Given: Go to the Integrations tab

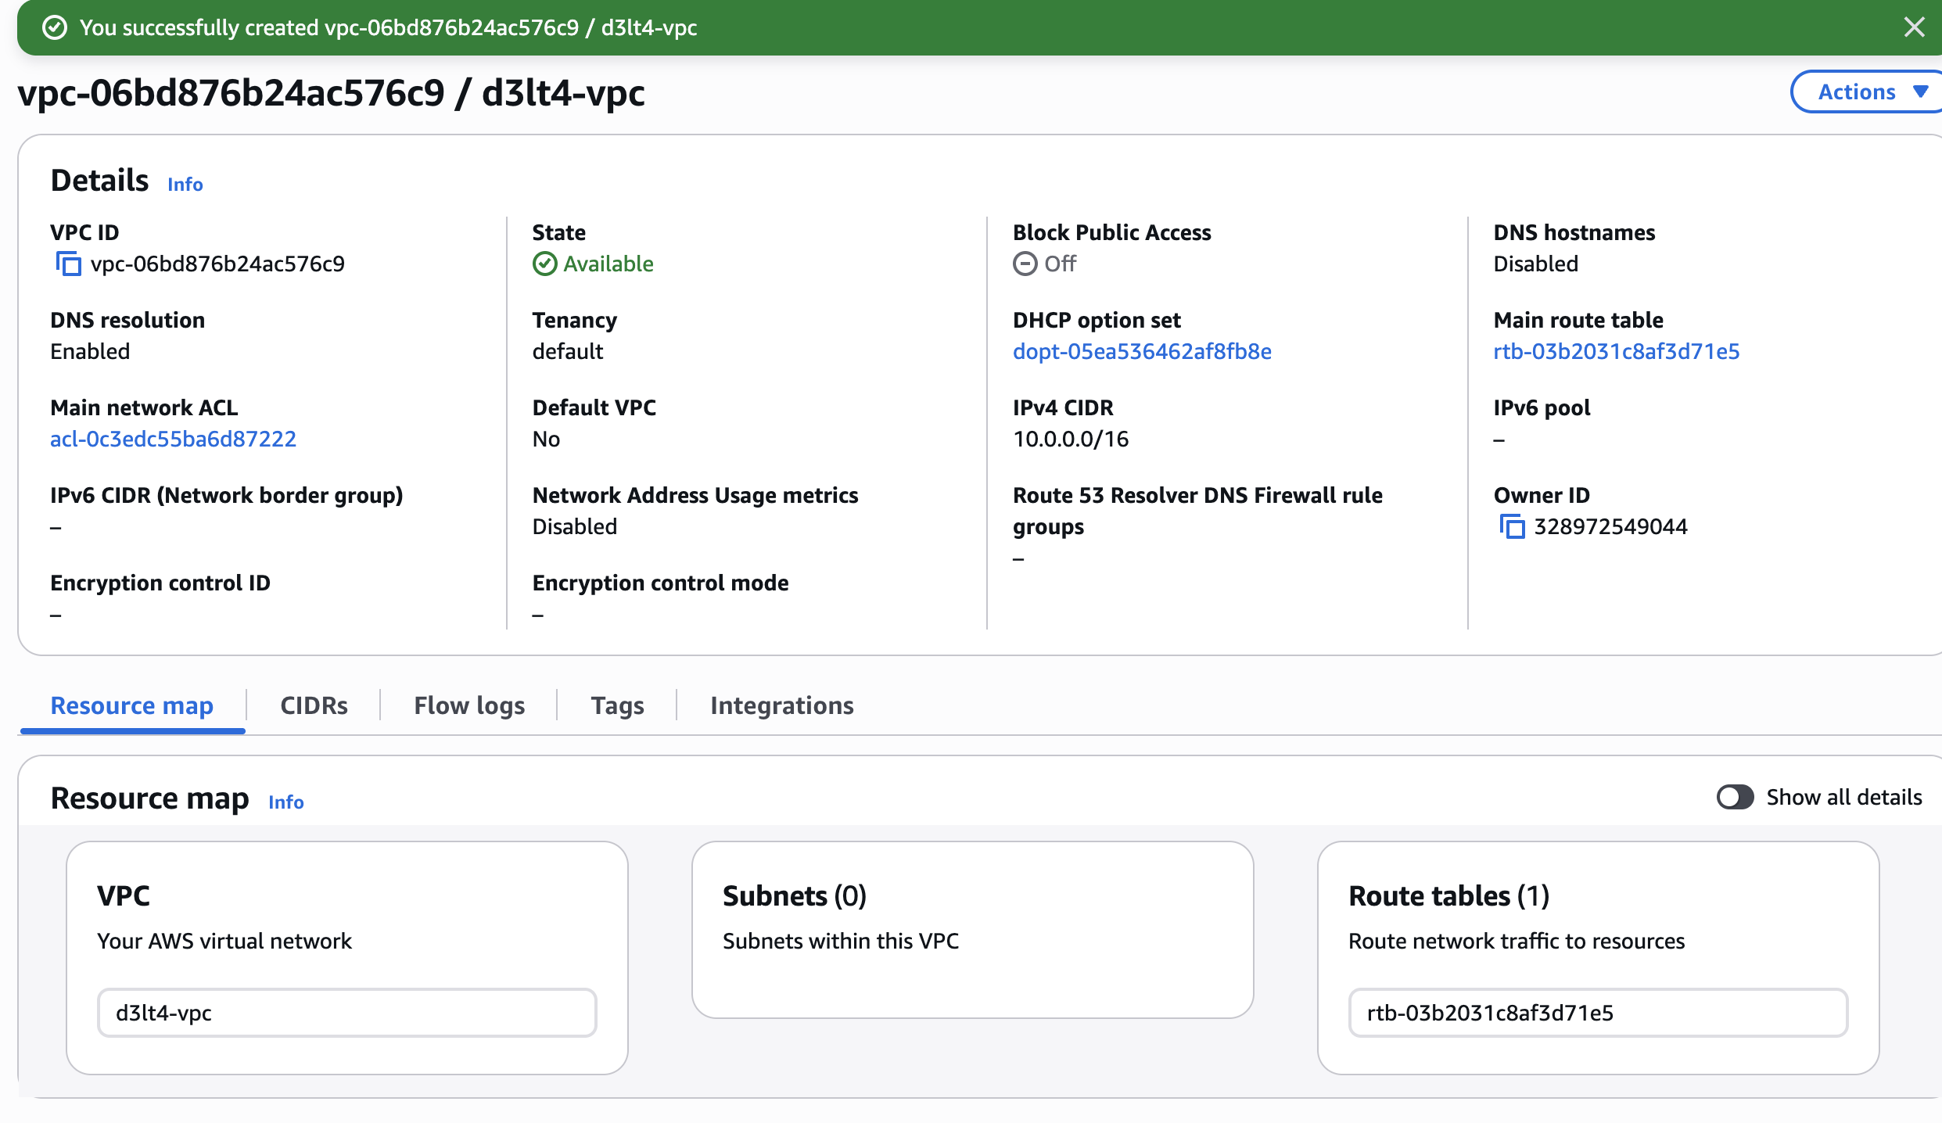Looking at the screenshot, I should coord(781,705).
